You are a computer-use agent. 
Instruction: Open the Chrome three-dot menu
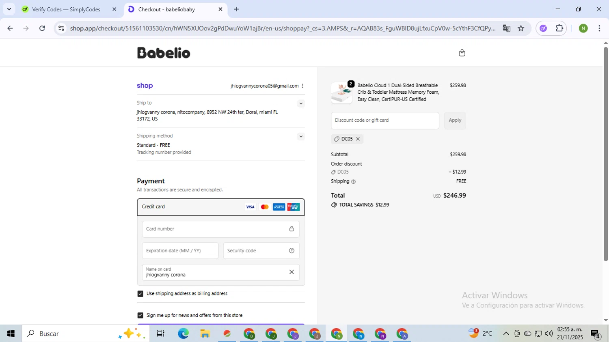(599, 28)
